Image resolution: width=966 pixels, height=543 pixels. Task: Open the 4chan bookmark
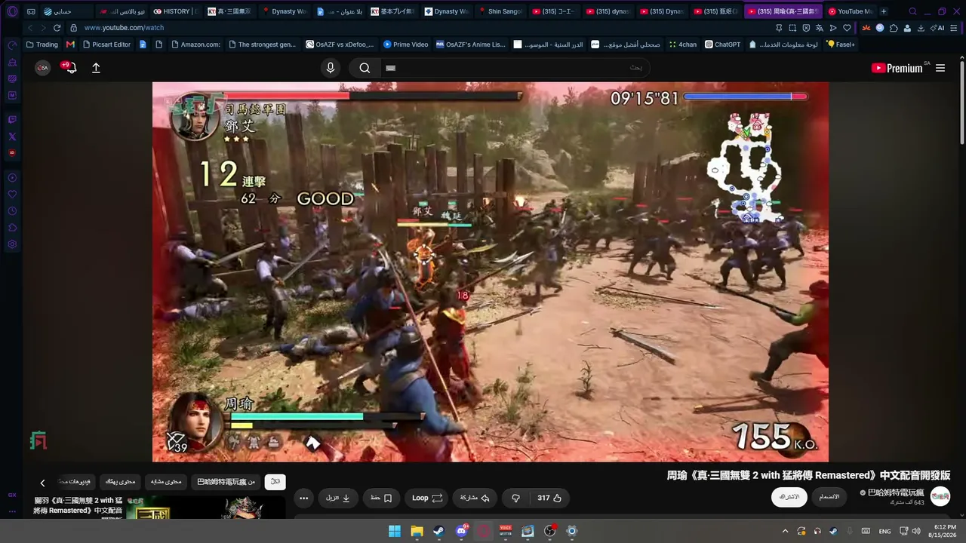[x=683, y=44]
